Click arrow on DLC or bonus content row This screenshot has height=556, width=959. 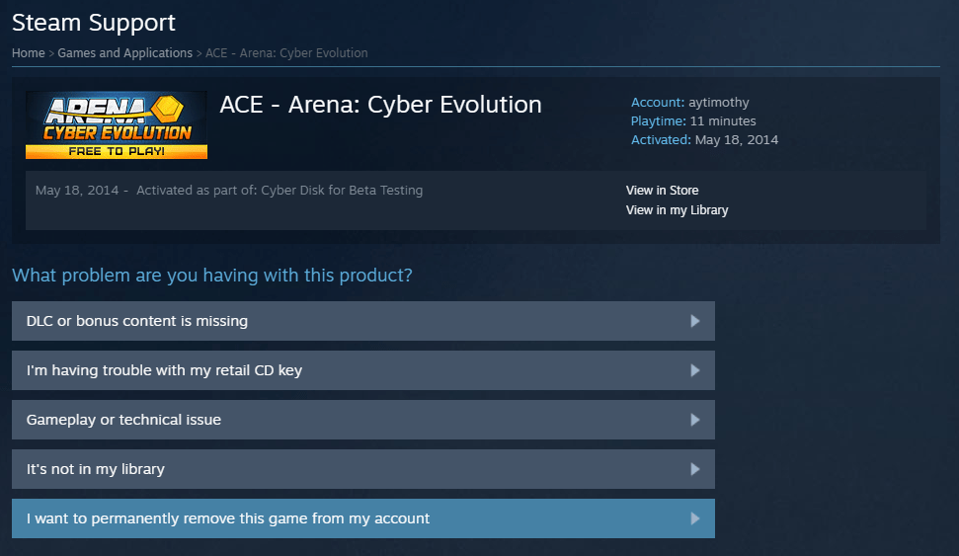(694, 321)
